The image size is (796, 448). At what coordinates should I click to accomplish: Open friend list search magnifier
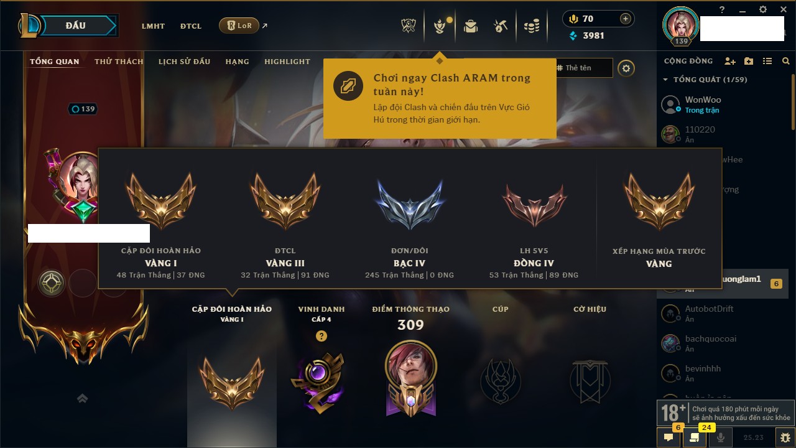tap(786, 61)
